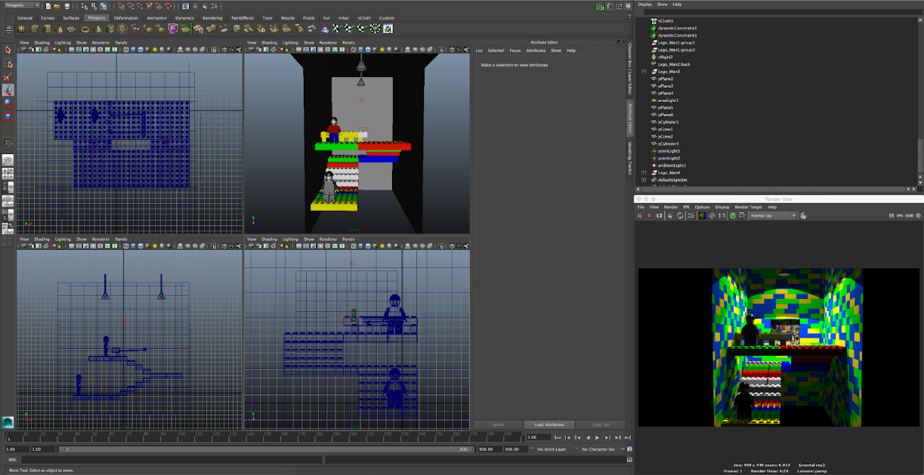The width and height of the screenshot is (924, 475).
Task: Click the Channel Box / Layer Editor side tab
Action: click(630, 70)
